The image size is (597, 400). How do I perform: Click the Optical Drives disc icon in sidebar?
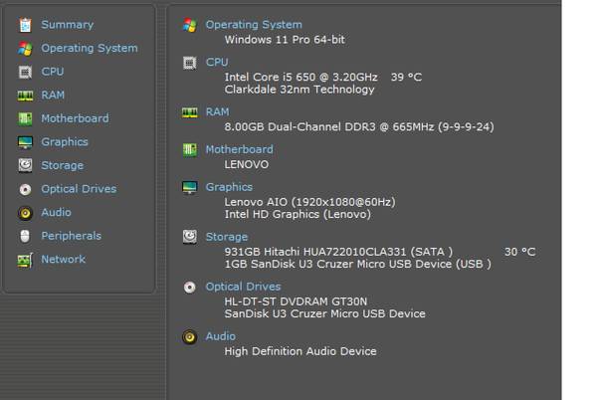[25, 189]
